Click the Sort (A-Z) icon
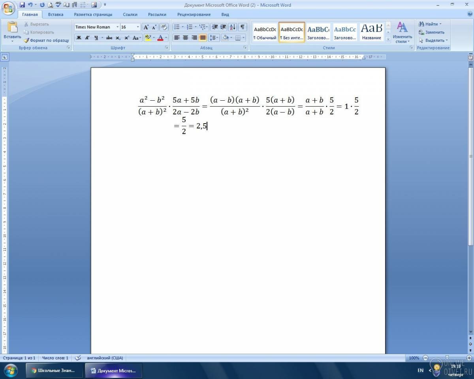The height and width of the screenshot is (379, 474). [x=233, y=27]
